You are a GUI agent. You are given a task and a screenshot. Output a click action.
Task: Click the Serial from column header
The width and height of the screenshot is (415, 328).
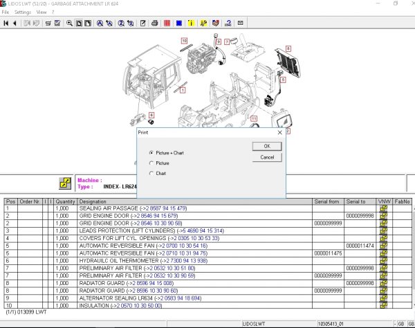tap(328, 201)
